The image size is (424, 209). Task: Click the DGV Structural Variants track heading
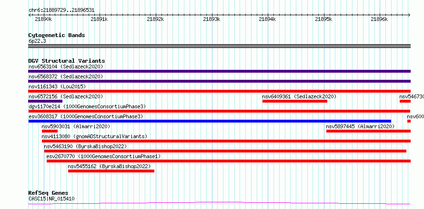pyautogui.click(x=67, y=61)
